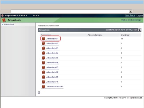The image size is (144, 108).
Task: Open the address bar dropdown arrow
Action: [x=130, y=11]
